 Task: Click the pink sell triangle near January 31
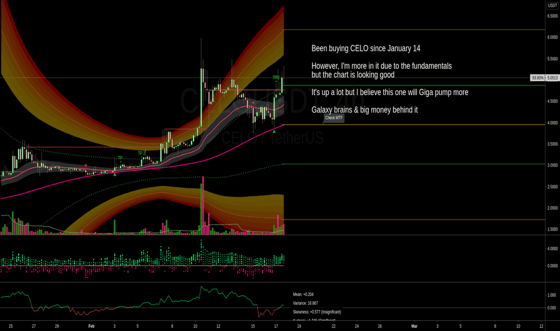pyautogui.click(x=86, y=165)
